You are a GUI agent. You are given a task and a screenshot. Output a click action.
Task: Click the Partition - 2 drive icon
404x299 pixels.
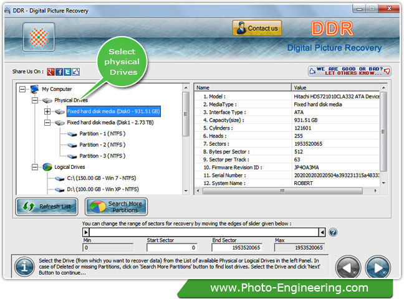point(72,145)
